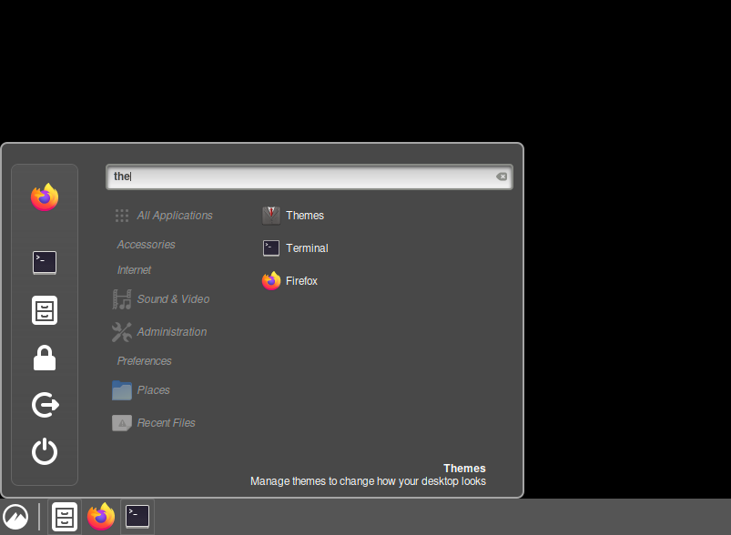Viewport: 731px width, 535px height.
Task: Open Themes from the search results
Action: pos(293,216)
